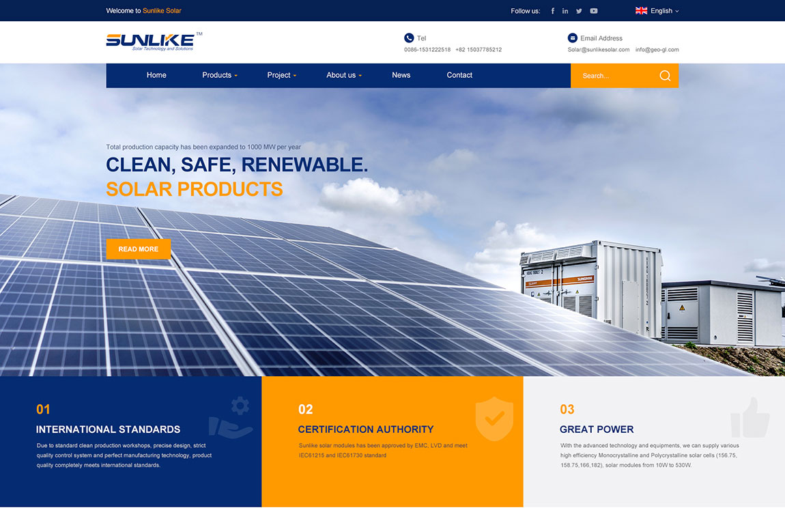Click the UK flag icon
This screenshot has height=510, width=785.
pyautogui.click(x=642, y=10)
